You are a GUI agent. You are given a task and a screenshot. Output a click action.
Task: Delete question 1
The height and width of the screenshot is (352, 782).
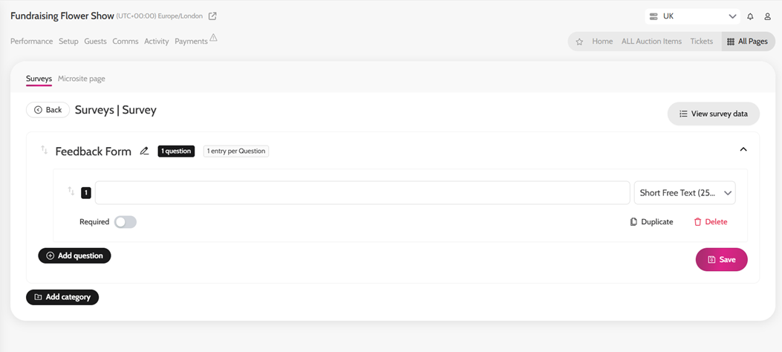coord(710,222)
